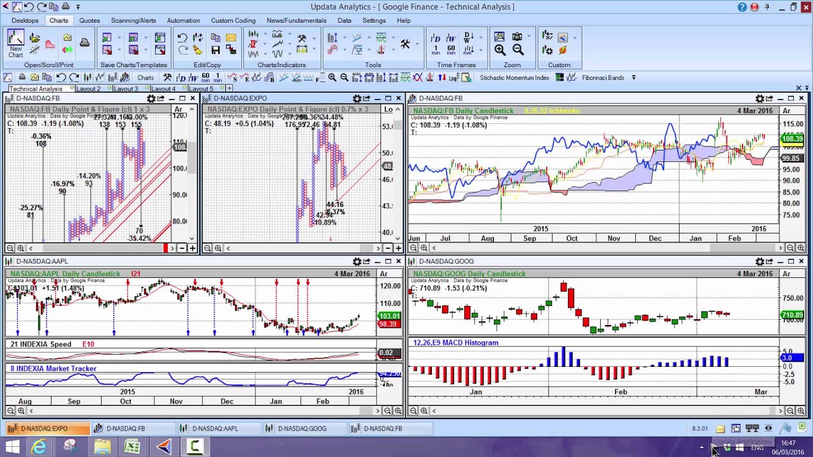Click the email envelope icon in Edit/Copy

click(x=231, y=37)
